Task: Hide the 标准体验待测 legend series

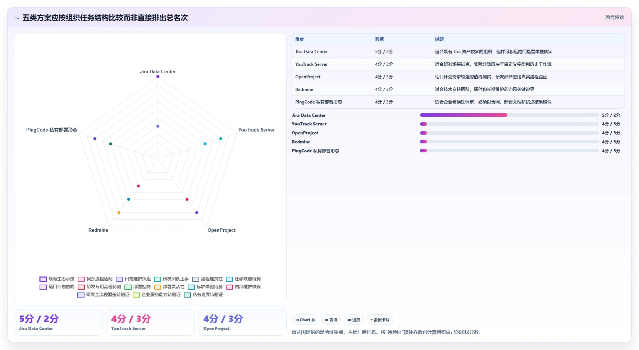Action: coord(205,287)
